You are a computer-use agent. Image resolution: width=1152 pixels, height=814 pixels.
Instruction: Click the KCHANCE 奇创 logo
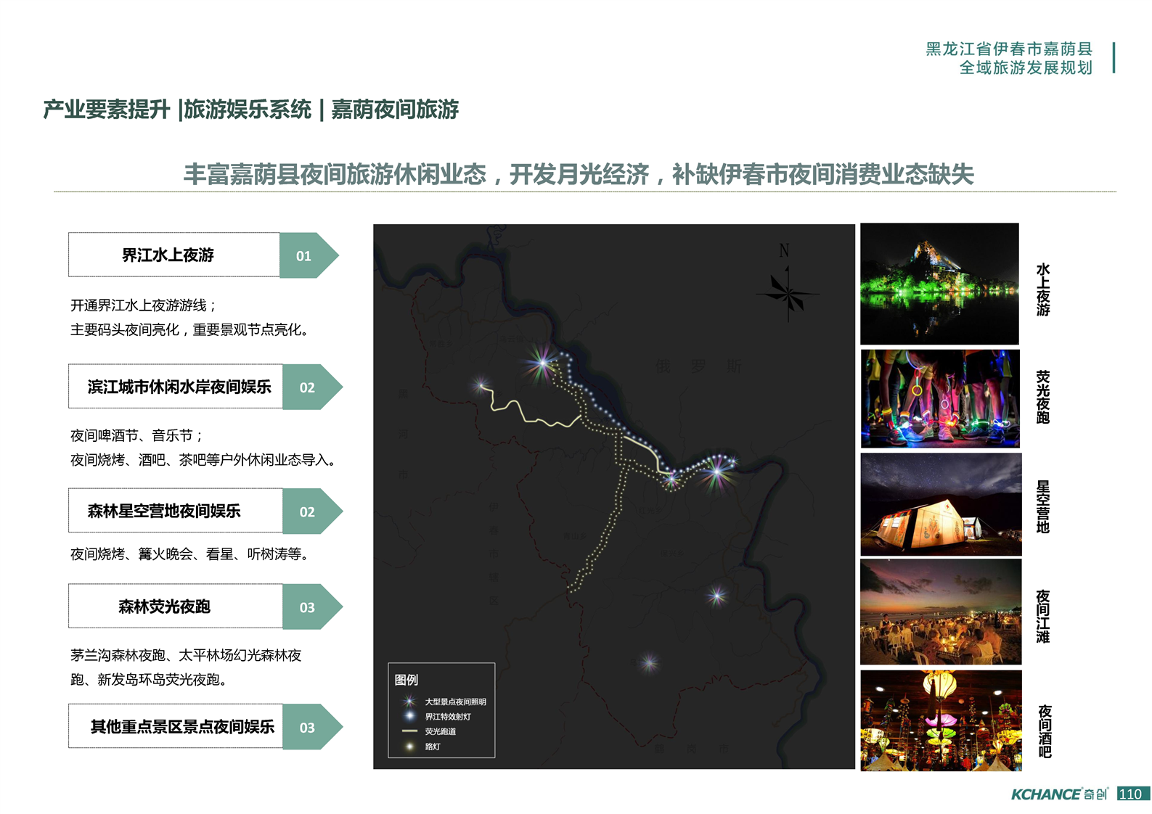(x=1060, y=794)
